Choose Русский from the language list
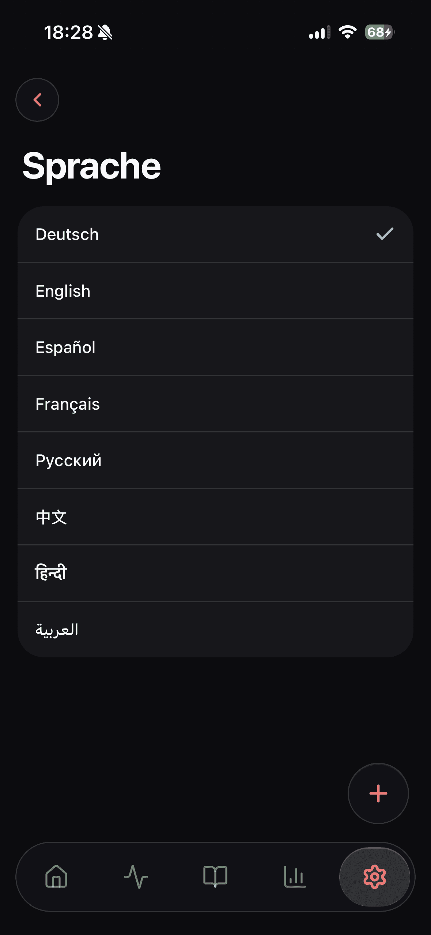The height and width of the screenshot is (935, 431). point(215,460)
